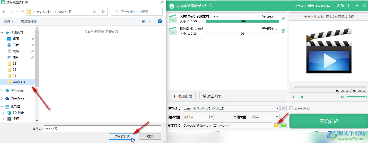Image resolution: width=368 pixels, height=143 pixels.
Task: Click the yellow browse output folder icon
Action: 276,125
